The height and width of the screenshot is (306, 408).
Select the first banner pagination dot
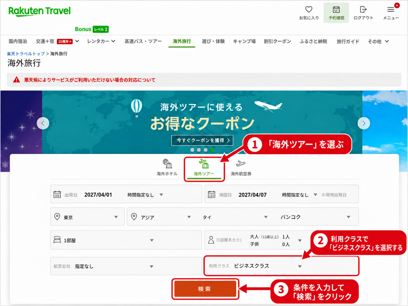tap(192, 150)
